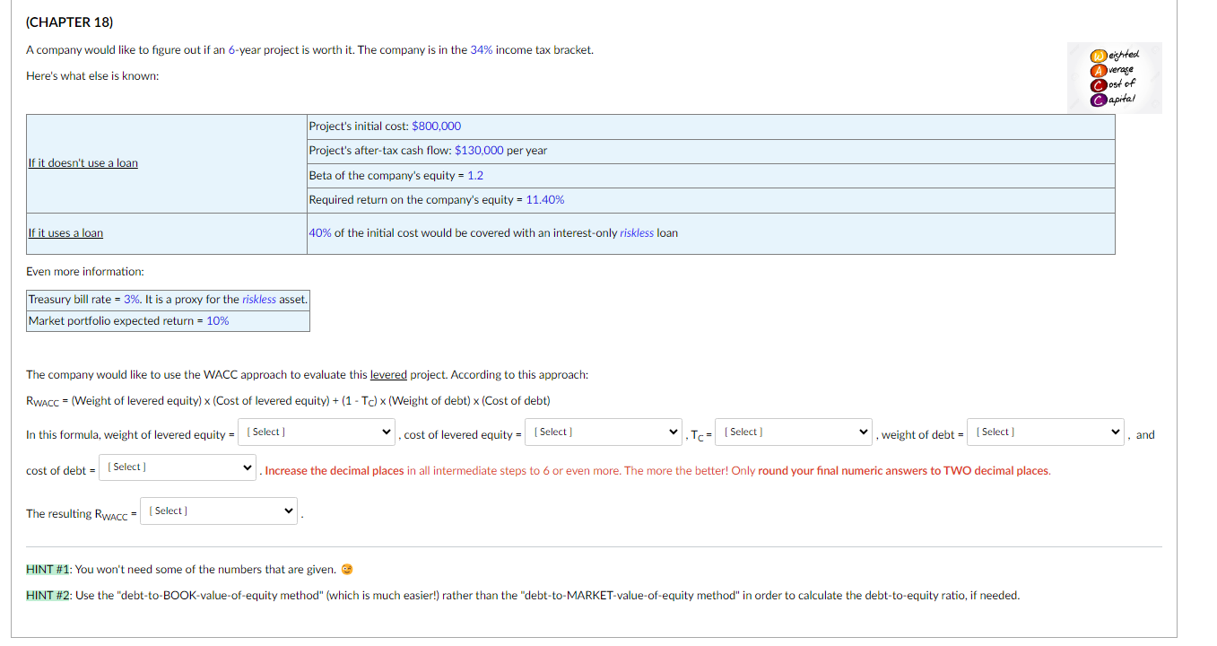Click the "6"-year project duration value
The width and height of the screenshot is (1217, 646).
pos(231,50)
